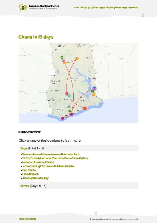Click the 'Route overview' subheading
The height and width of the screenshot is (223, 157).
tap(29, 132)
